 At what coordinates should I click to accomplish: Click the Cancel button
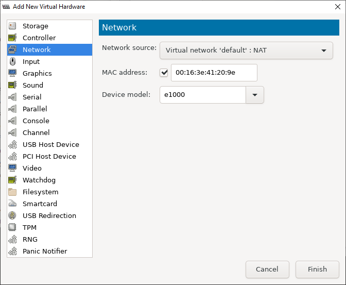click(x=267, y=269)
